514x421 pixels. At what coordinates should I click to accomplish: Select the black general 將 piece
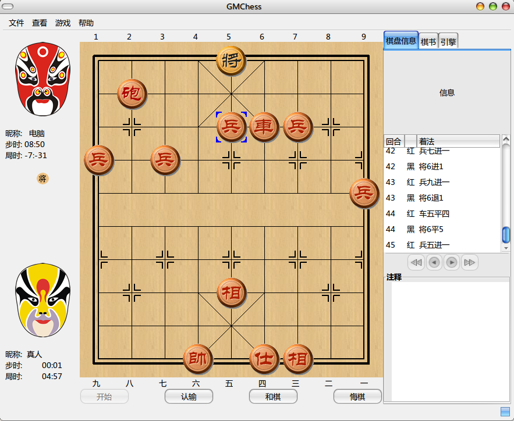coord(231,60)
